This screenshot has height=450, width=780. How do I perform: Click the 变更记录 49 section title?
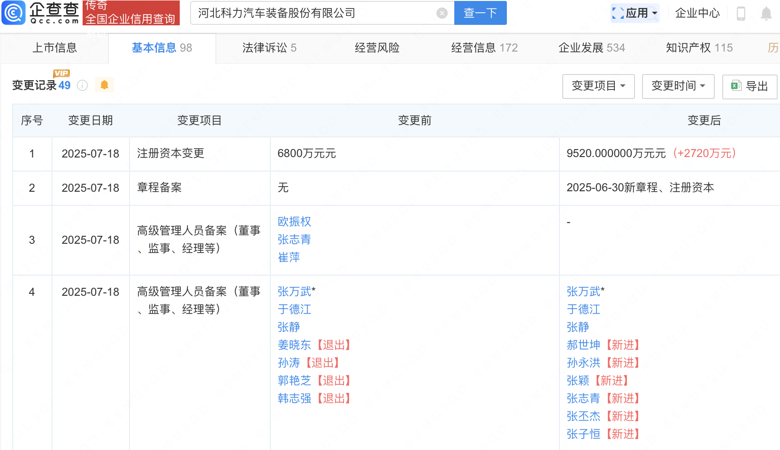[x=41, y=85]
